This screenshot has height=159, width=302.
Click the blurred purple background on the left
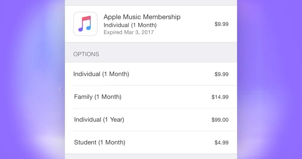[x=32, y=79]
